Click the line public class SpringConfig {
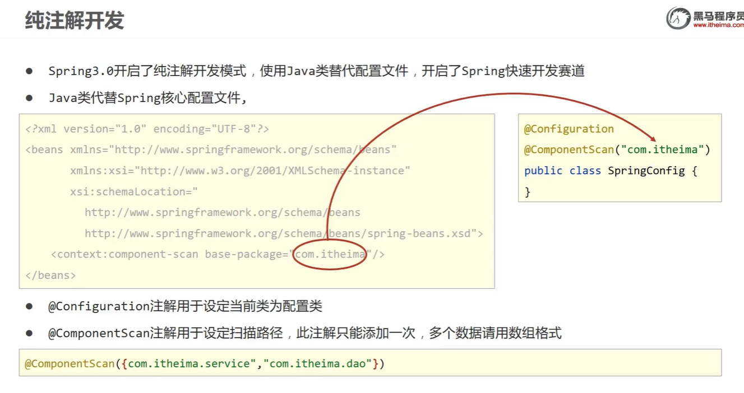 click(611, 171)
